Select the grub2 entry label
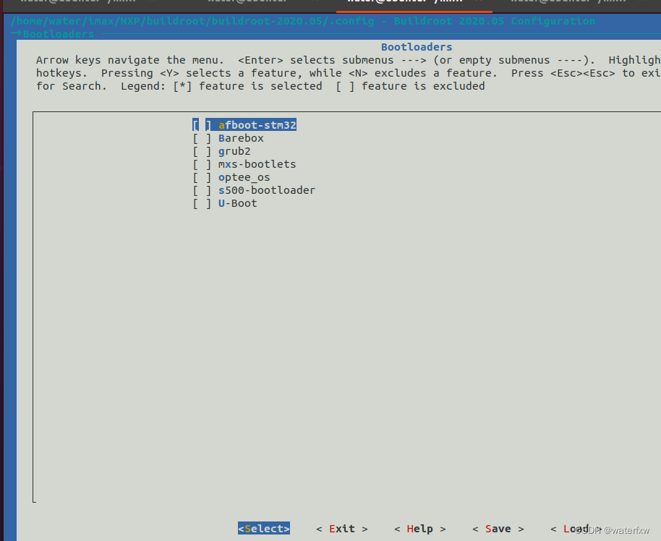 point(234,151)
